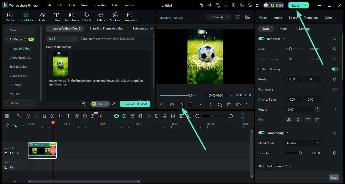
Task: Open the Blend Mode dropdown
Action: [303, 143]
